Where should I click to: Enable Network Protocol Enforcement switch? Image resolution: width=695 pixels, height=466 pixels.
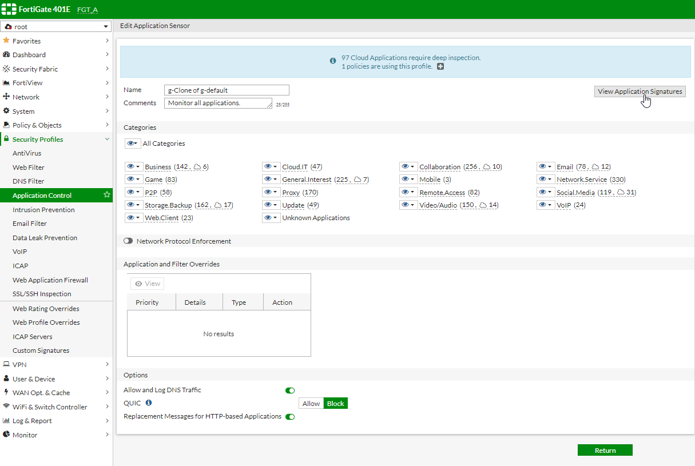pos(128,241)
